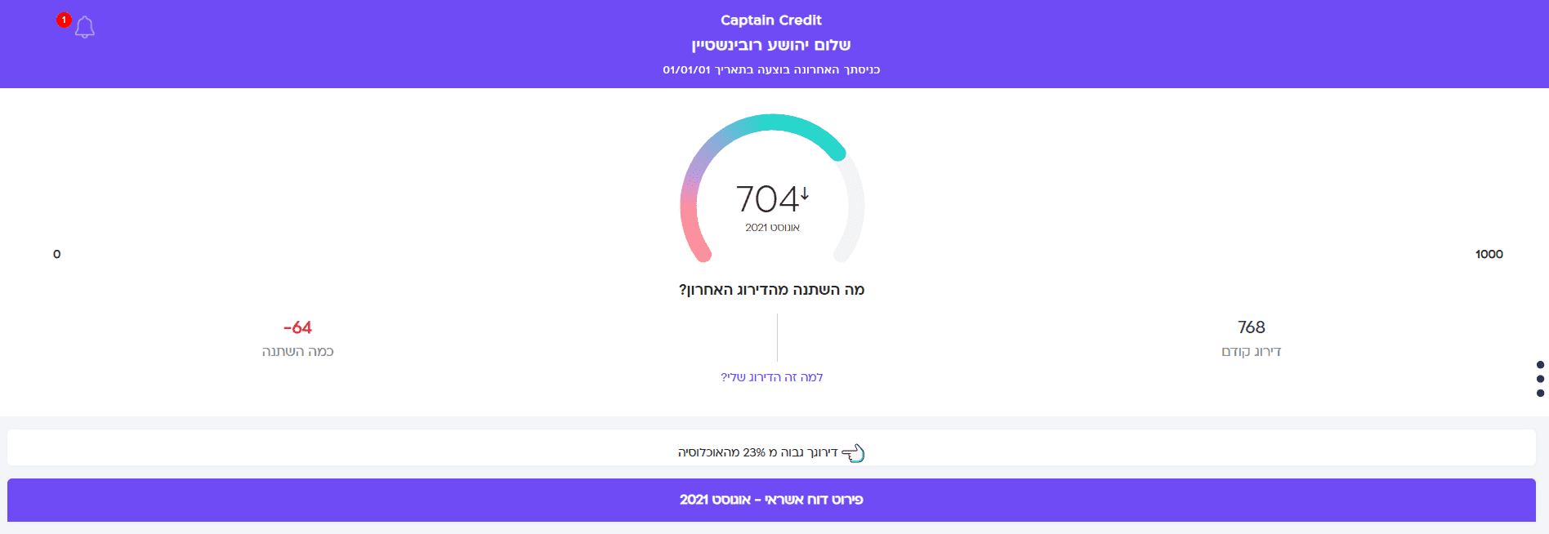Image resolution: width=1549 pixels, height=534 pixels.
Task: Click the 'מה השתנה מהדירוג האחרון?' heading
Action: click(x=771, y=290)
